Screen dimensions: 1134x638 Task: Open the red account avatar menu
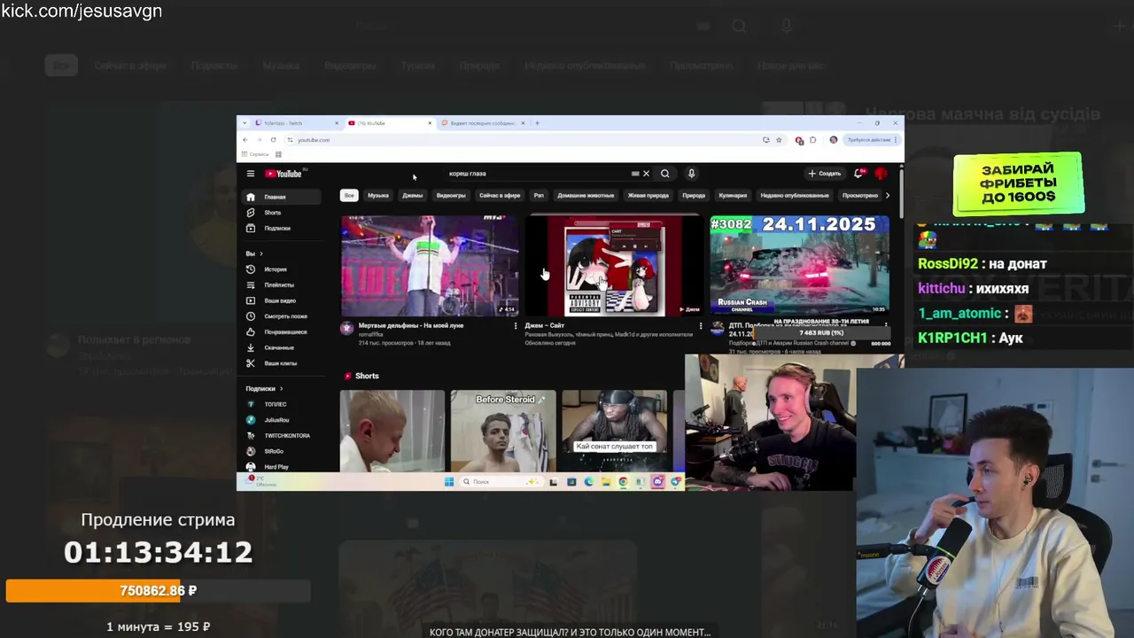(x=881, y=174)
